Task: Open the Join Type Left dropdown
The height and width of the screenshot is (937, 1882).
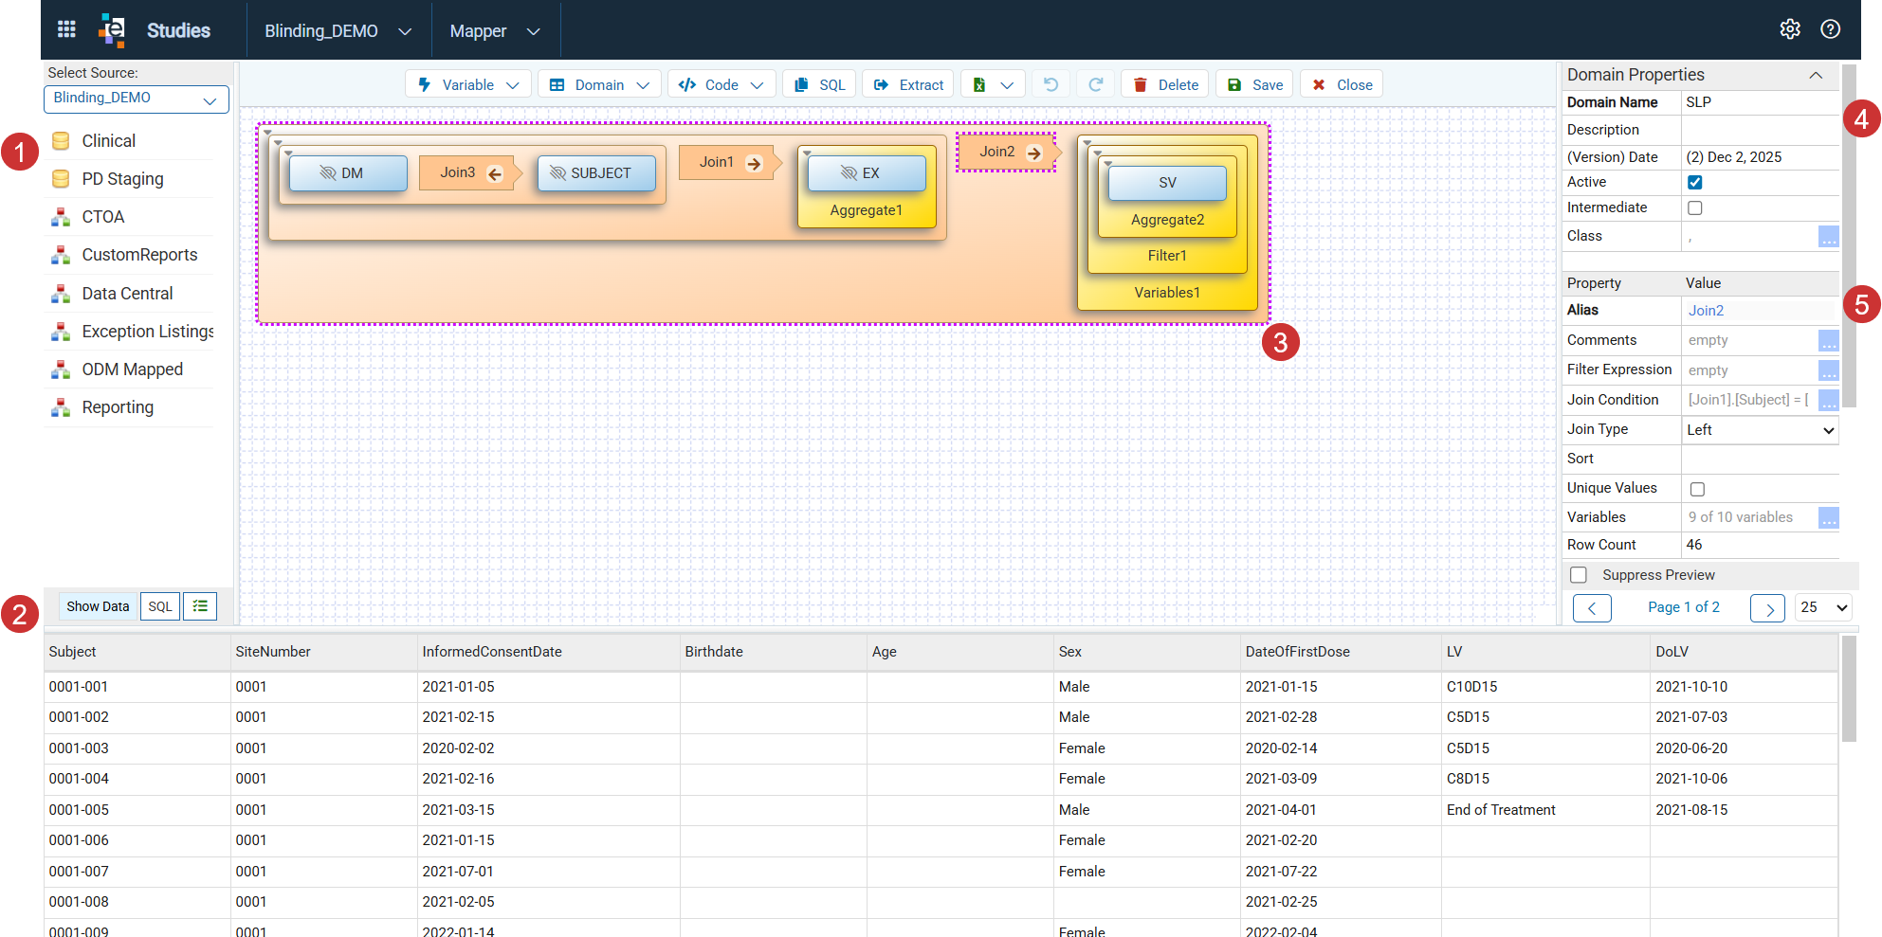Action: [1761, 430]
